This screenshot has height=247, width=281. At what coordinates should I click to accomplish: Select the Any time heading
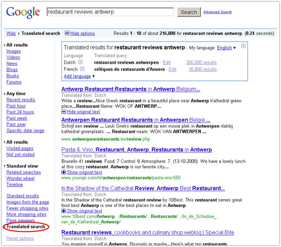tap(16, 93)
